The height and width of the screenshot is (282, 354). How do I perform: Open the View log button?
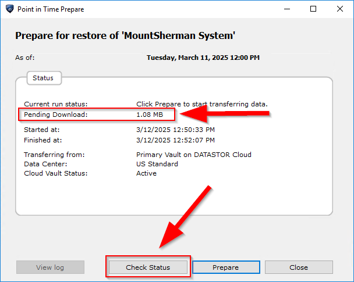coord(50,267)
